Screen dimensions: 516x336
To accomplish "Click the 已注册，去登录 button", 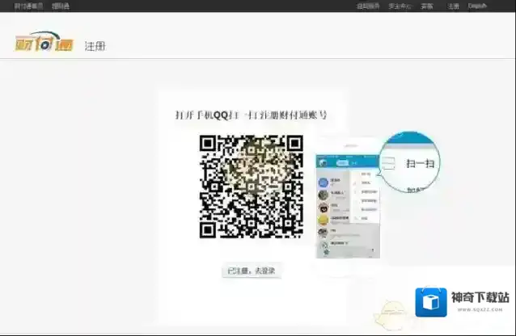I will [252, 271].
